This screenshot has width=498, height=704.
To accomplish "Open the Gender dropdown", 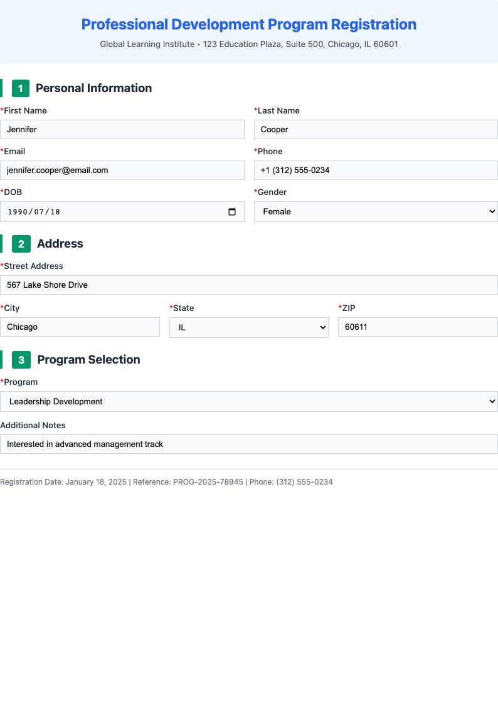I will (x=376, y=211).
